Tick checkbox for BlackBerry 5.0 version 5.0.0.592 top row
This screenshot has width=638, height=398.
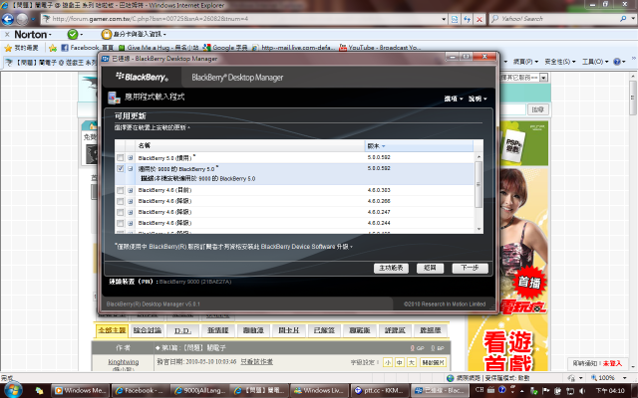(120, 157)
